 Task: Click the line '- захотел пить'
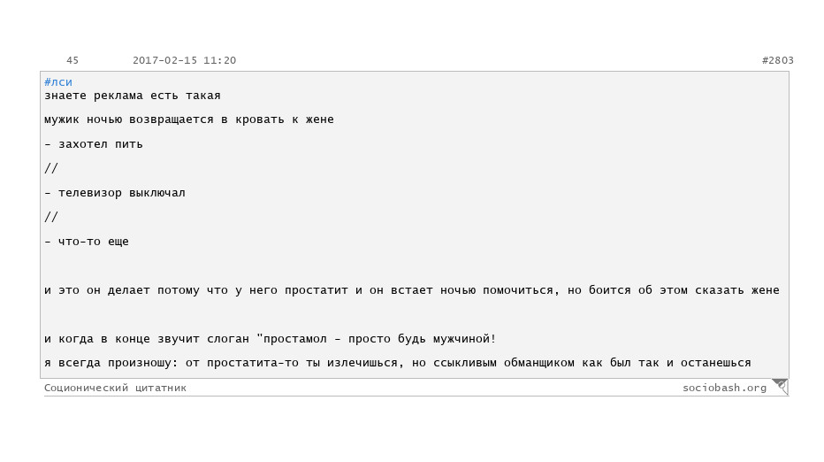click(94, 144)
